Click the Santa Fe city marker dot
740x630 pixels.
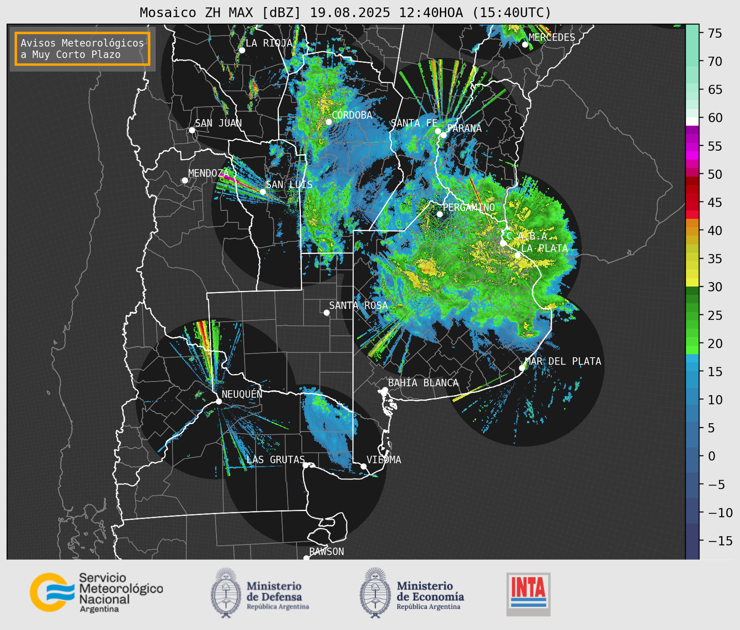438,131
